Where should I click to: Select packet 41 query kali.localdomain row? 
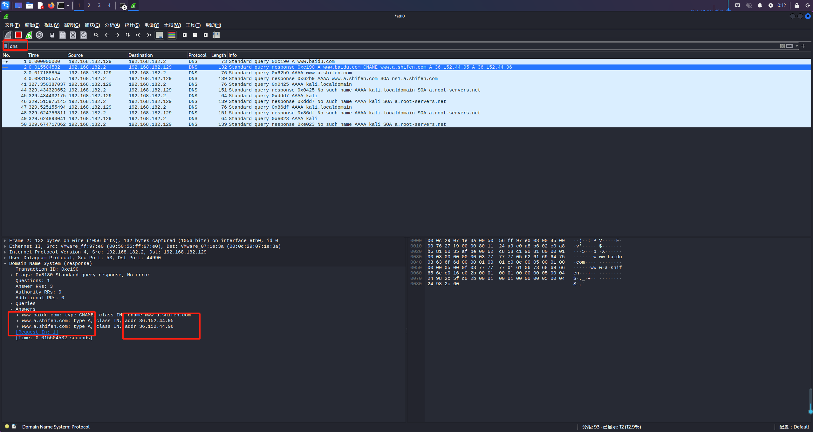pos(406,84)
